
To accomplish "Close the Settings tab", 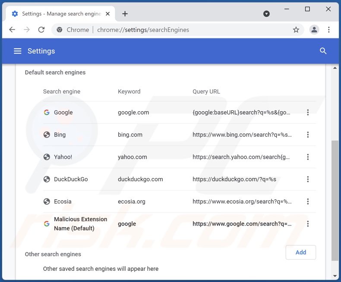I will click(107, 14).
